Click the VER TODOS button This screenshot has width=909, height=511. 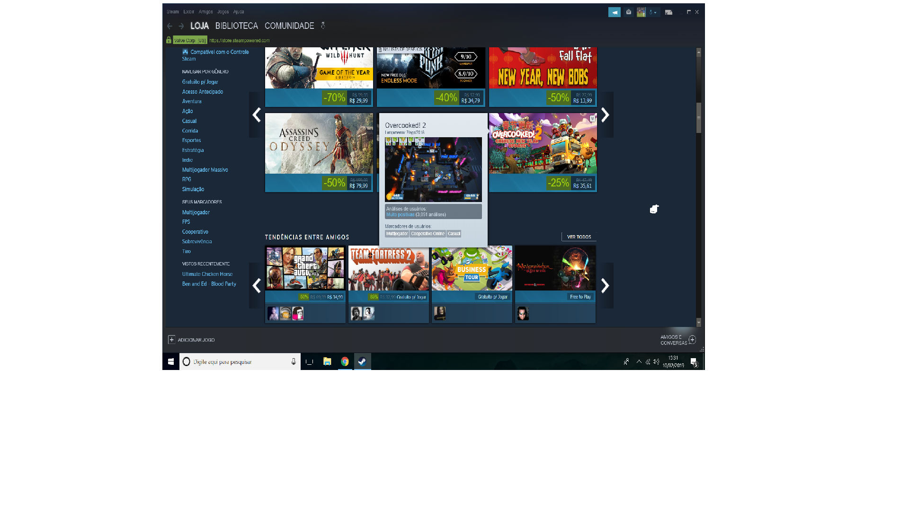[x=579, y=237]
